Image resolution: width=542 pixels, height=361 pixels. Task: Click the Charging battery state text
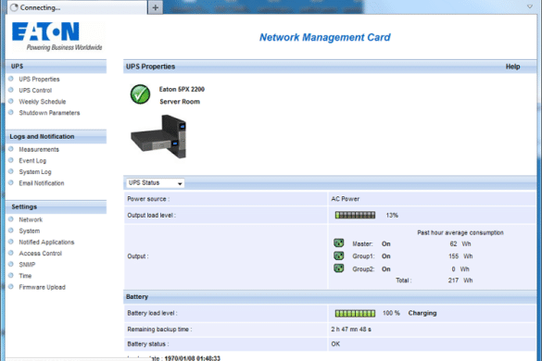(x=422, y=313)
